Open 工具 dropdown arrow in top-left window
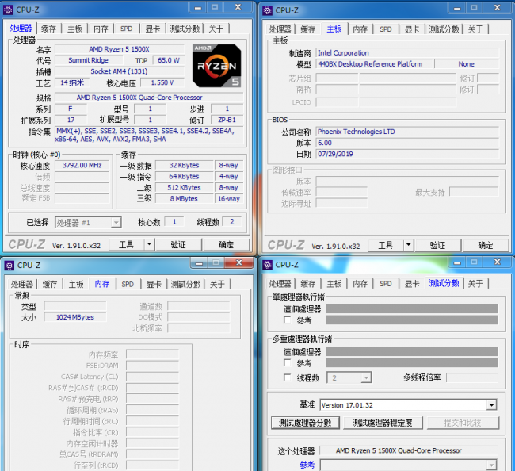 point(149,244)
